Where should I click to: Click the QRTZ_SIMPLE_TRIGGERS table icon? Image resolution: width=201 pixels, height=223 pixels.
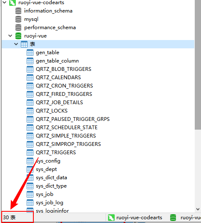(30, 136)
